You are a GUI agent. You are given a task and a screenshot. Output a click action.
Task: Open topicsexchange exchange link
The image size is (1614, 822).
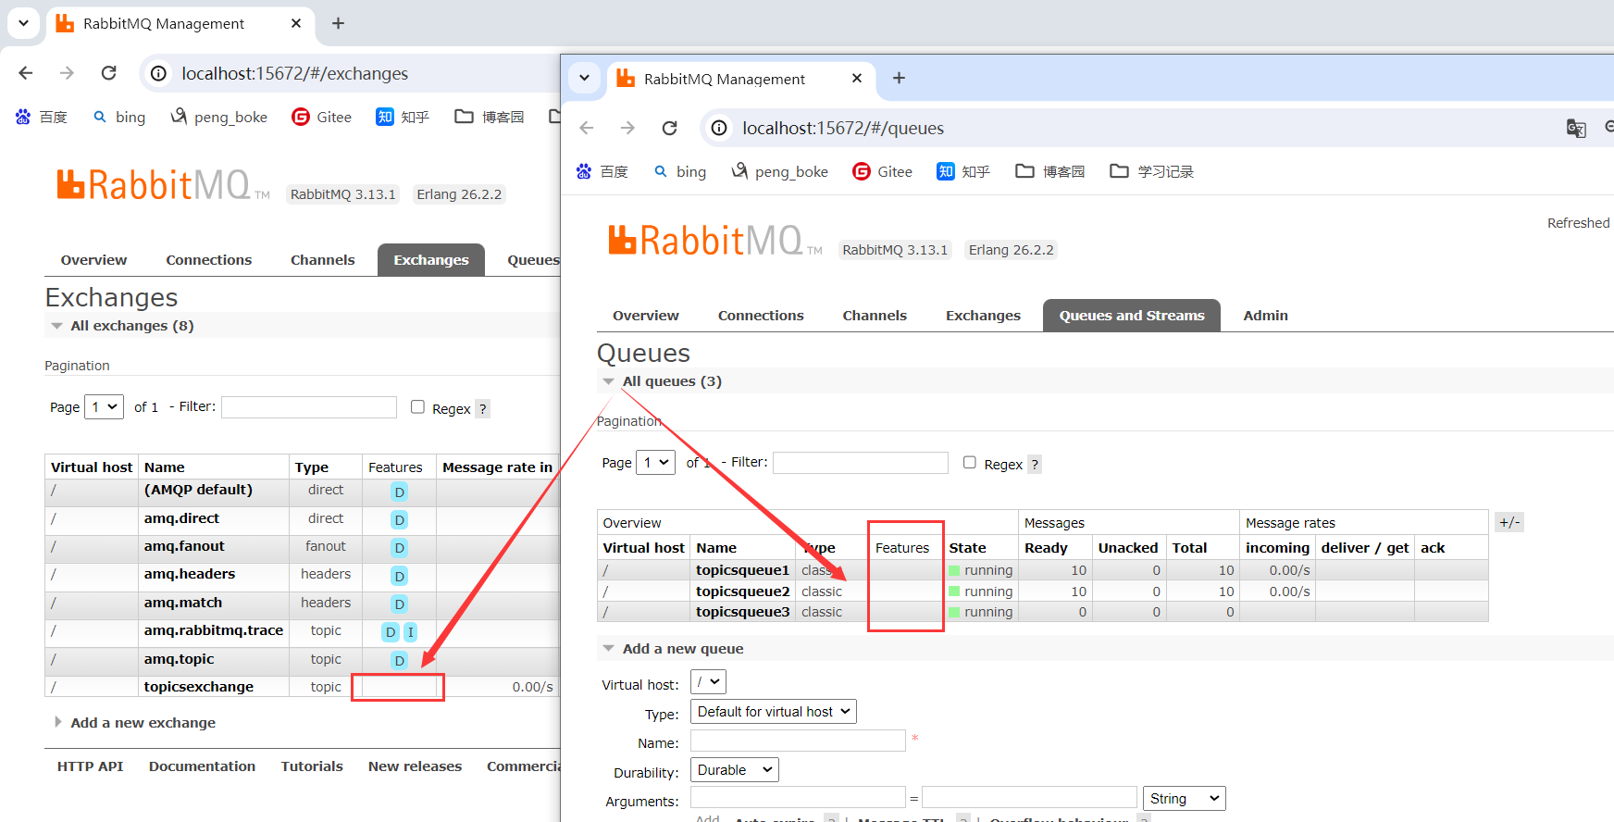click(x=199, y=687)
